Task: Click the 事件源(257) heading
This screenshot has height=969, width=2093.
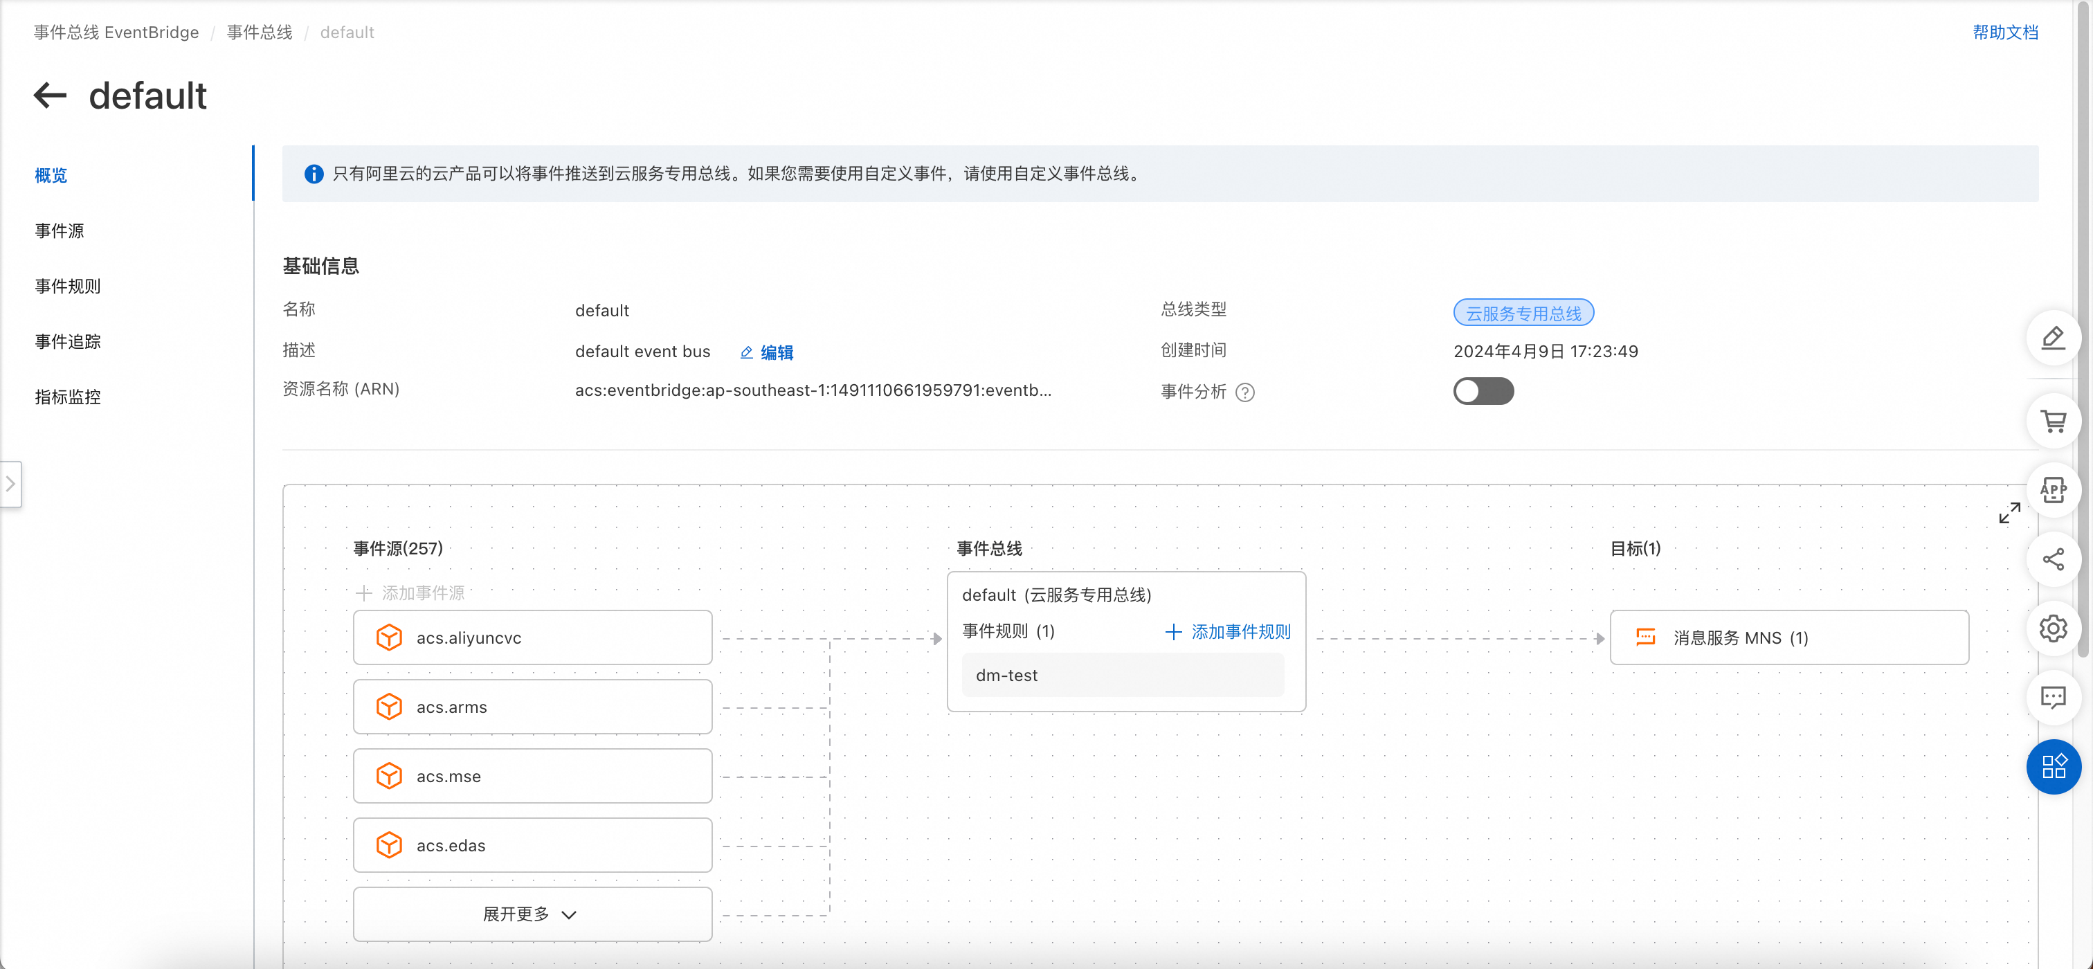Action: pyautogui.click(x=398, y=549)
